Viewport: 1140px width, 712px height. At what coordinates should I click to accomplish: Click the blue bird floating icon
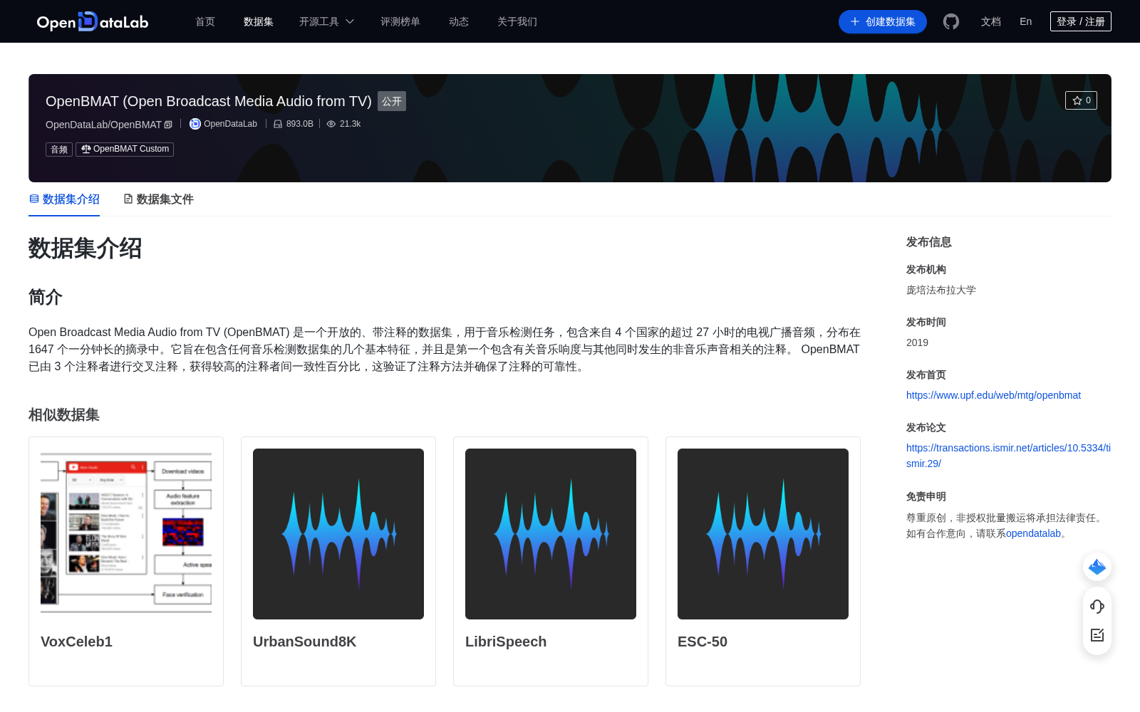coord(1097,567)
